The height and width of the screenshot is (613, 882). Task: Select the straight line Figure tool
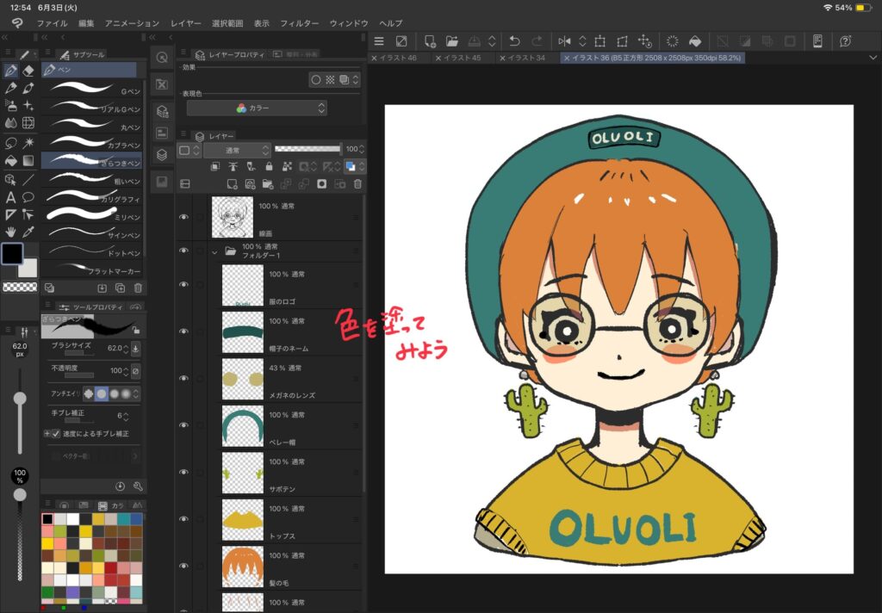point(28,180)
